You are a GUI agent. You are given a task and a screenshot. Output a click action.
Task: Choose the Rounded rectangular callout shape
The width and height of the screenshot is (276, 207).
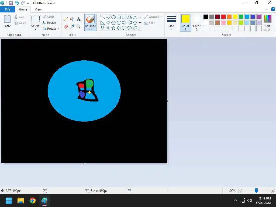pyautogui.click(x=124, y=28)
